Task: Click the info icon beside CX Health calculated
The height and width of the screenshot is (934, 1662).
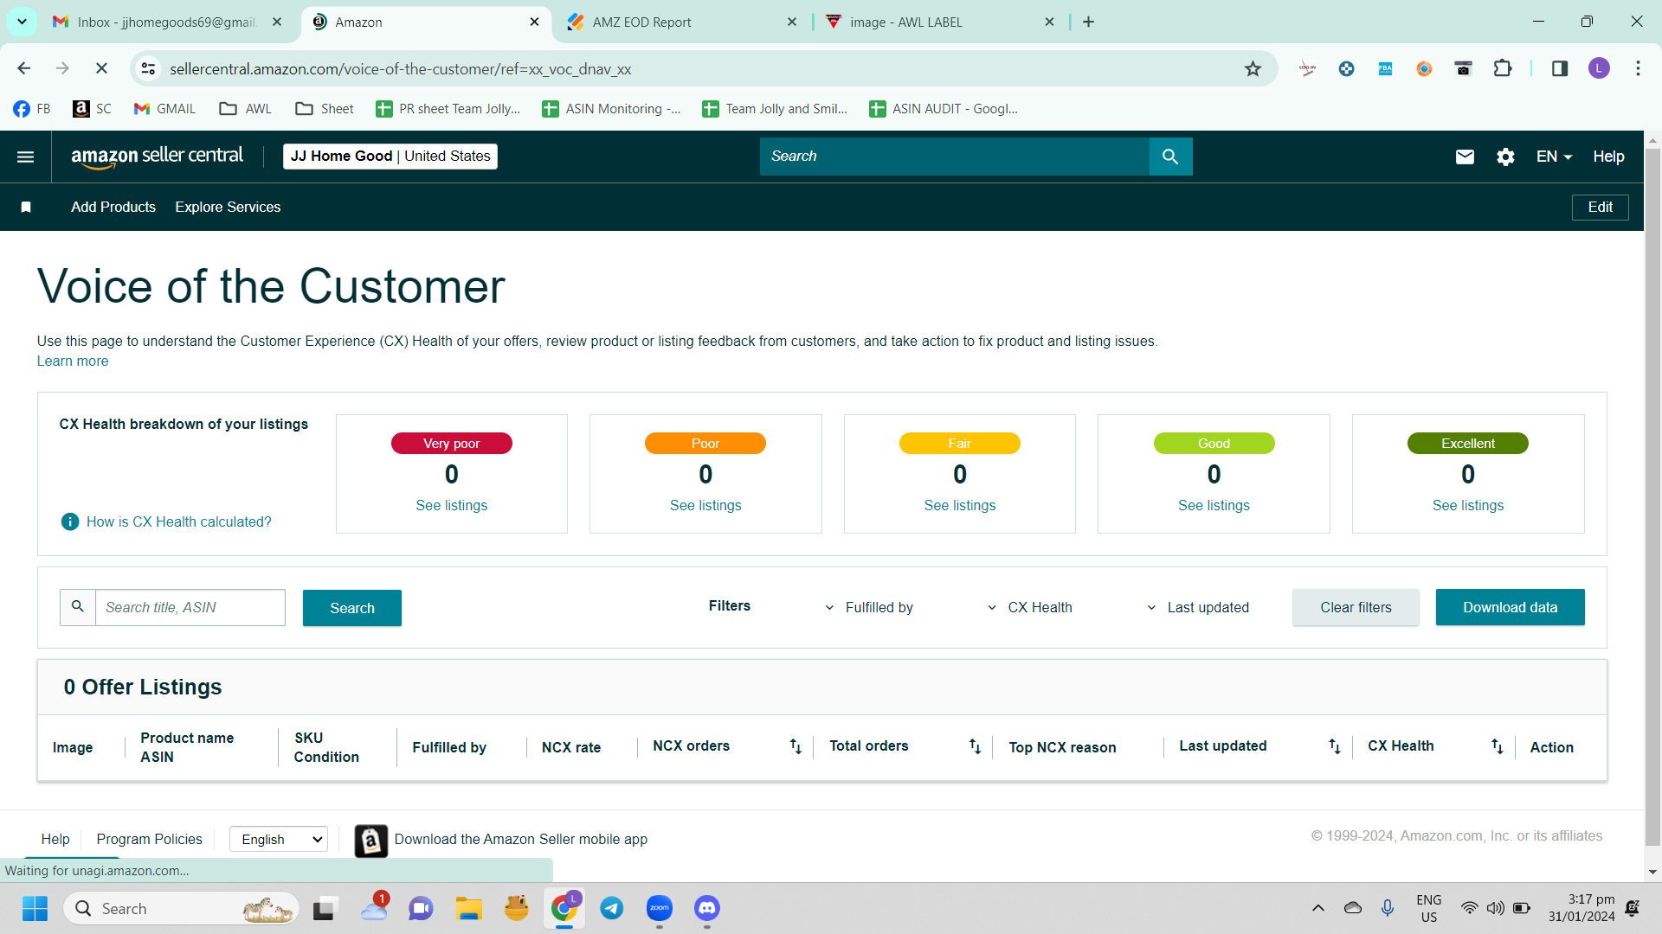Action: tap(70, 521)
